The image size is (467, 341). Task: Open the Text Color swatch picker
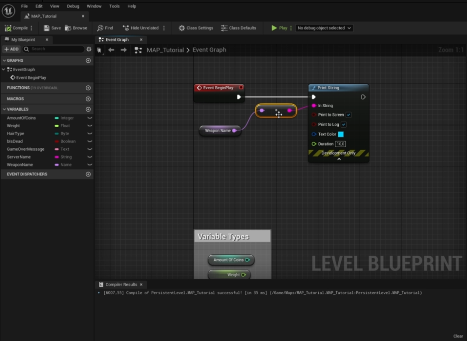click(341, 134)
